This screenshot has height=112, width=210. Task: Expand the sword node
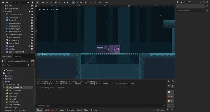(x=5, y=46)
